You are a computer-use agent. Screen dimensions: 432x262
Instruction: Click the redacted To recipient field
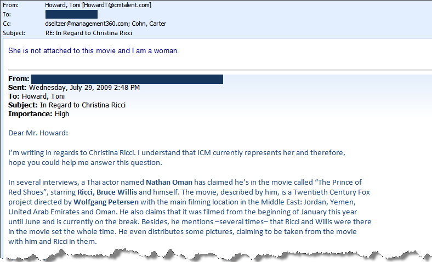pos(71,14)
